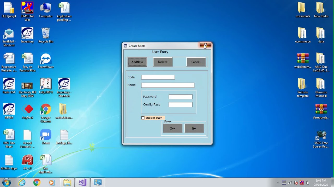Open Mobile Apps document icon
The image size is (334, 187).
(x=9, y=162)
